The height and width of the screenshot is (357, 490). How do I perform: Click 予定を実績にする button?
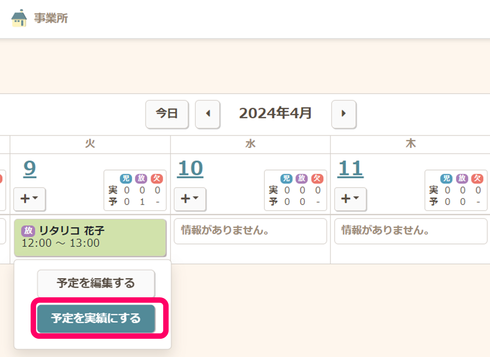[x=96, y=319]
